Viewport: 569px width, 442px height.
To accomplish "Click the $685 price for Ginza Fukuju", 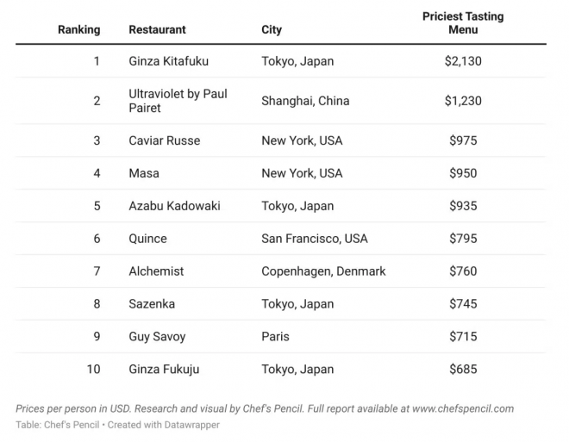I will click(x=463, y=369).
